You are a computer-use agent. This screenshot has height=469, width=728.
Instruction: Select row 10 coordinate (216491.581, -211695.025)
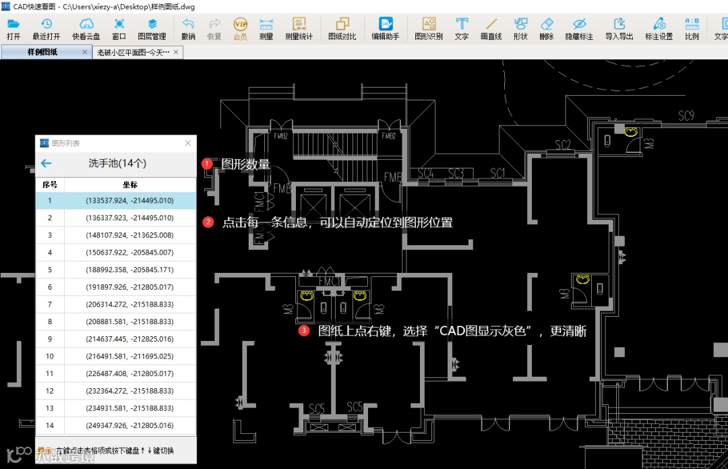[x=129, y=356]
